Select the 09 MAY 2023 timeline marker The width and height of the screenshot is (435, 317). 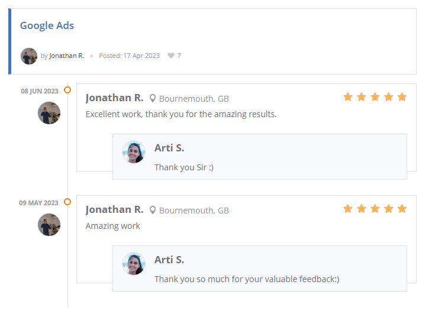(x=67, y=202)
